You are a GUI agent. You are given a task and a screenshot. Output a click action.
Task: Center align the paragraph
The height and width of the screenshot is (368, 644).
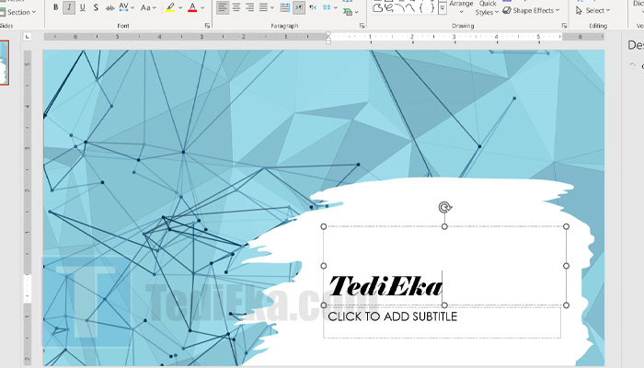point(236,7)
